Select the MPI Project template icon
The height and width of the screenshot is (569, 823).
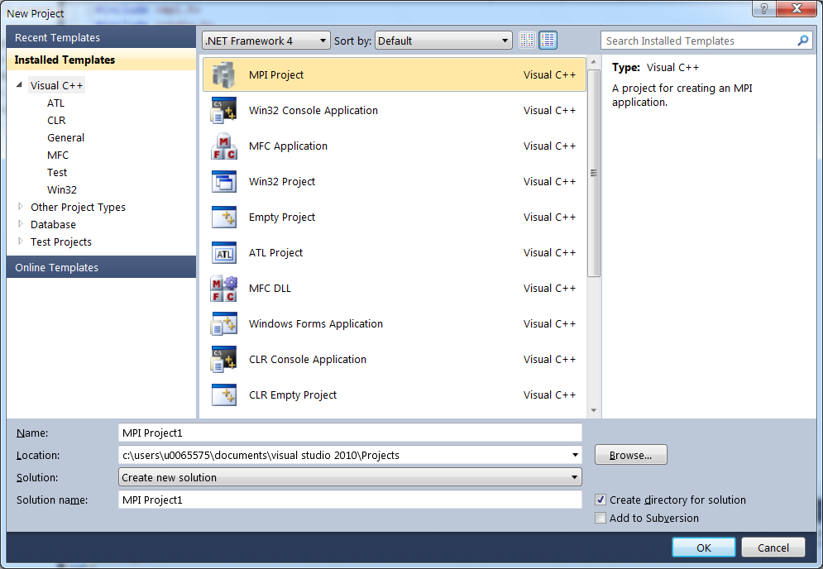click(223, 75)
